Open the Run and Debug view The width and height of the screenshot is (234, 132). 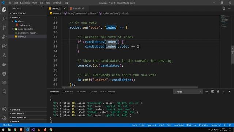coord(4,37)
